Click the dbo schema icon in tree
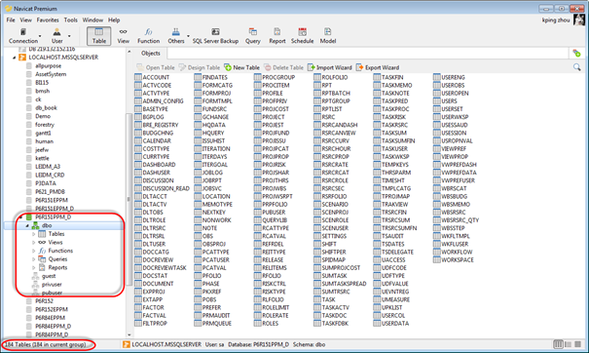Screen dimensions: 589x353 35,225
